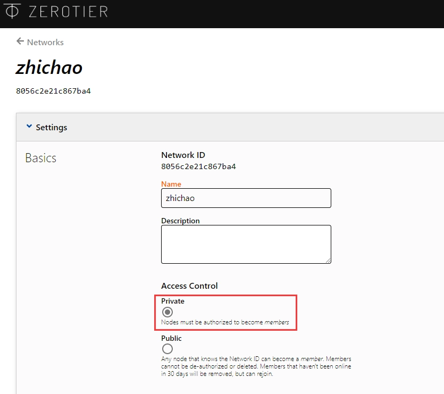Click the 'Network ID' field label
The height and width of the screenshot is (394, 444).
183,155
